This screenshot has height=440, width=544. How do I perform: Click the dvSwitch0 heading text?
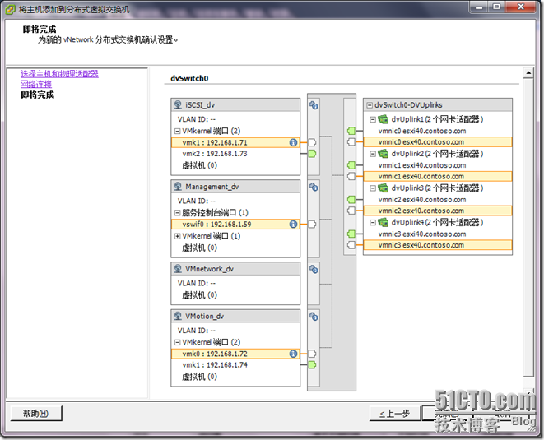[189, 78]
